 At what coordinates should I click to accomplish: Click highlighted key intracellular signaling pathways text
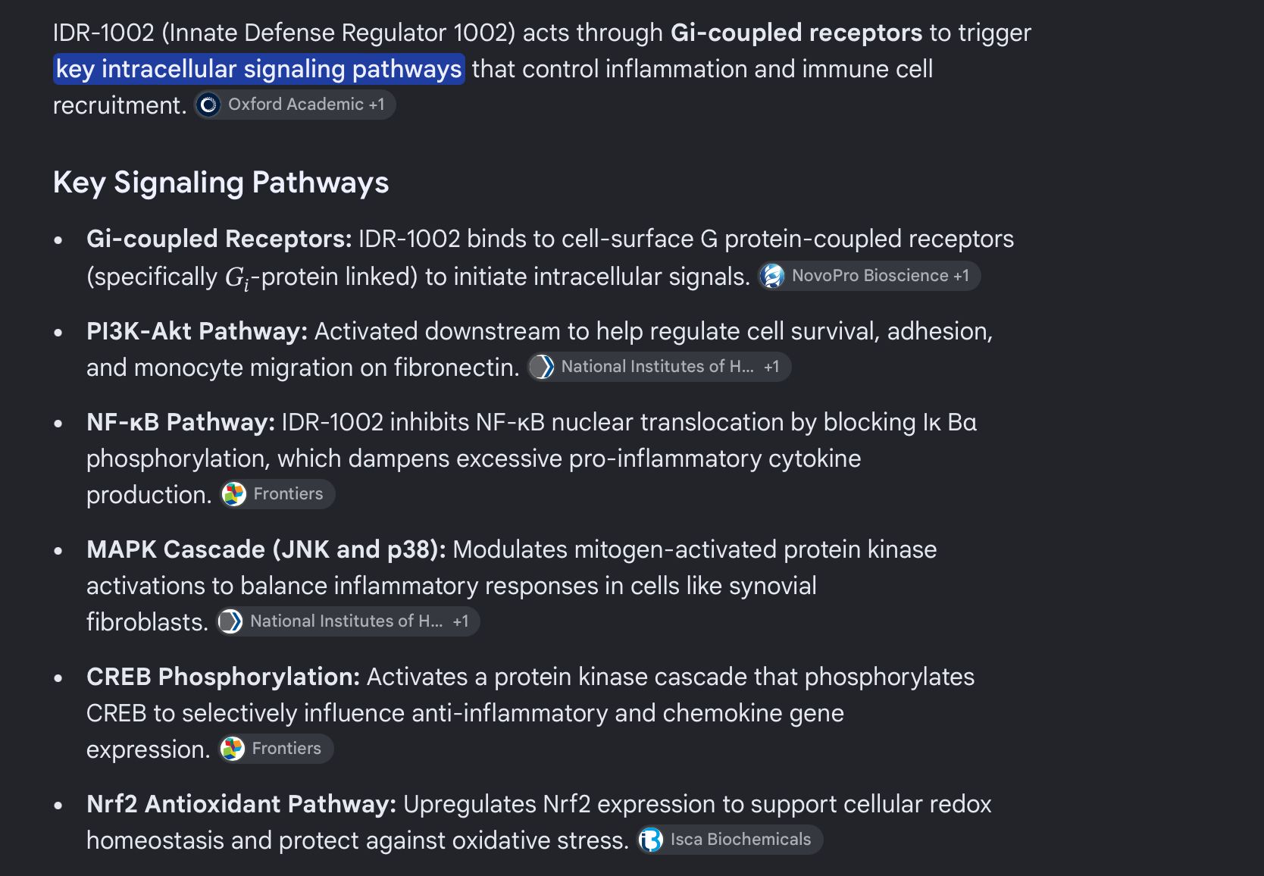259,69
